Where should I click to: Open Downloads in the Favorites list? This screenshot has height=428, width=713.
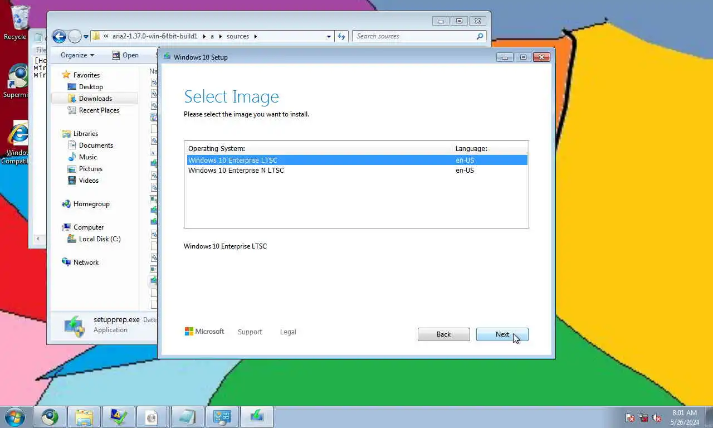pos(95,99)
